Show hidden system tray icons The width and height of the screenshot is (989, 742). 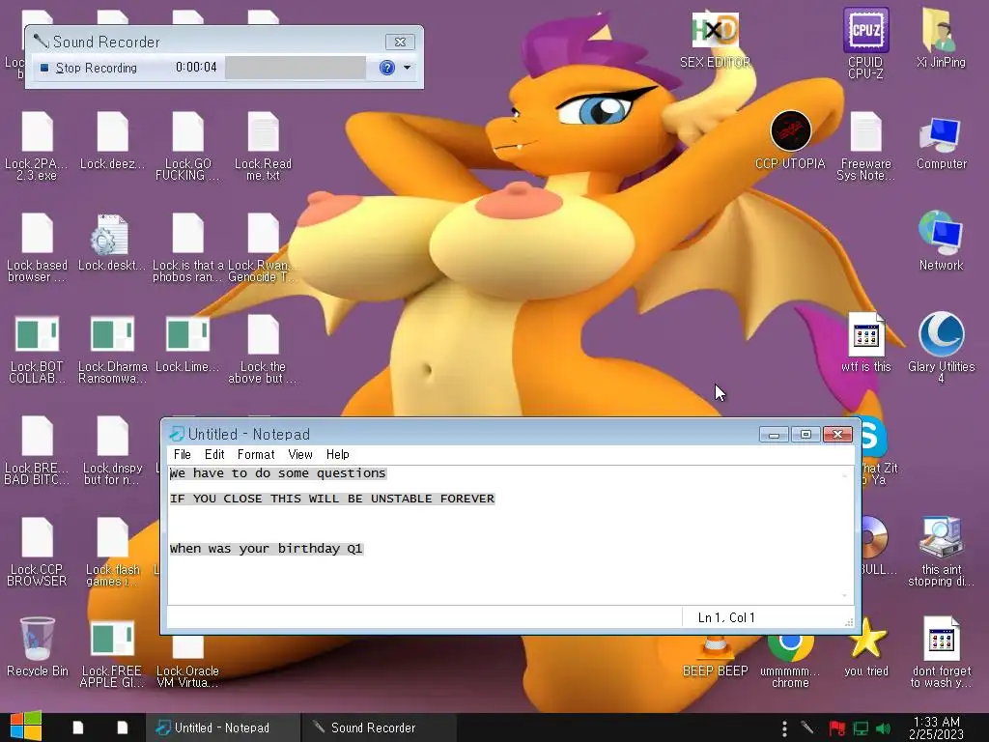784,728
